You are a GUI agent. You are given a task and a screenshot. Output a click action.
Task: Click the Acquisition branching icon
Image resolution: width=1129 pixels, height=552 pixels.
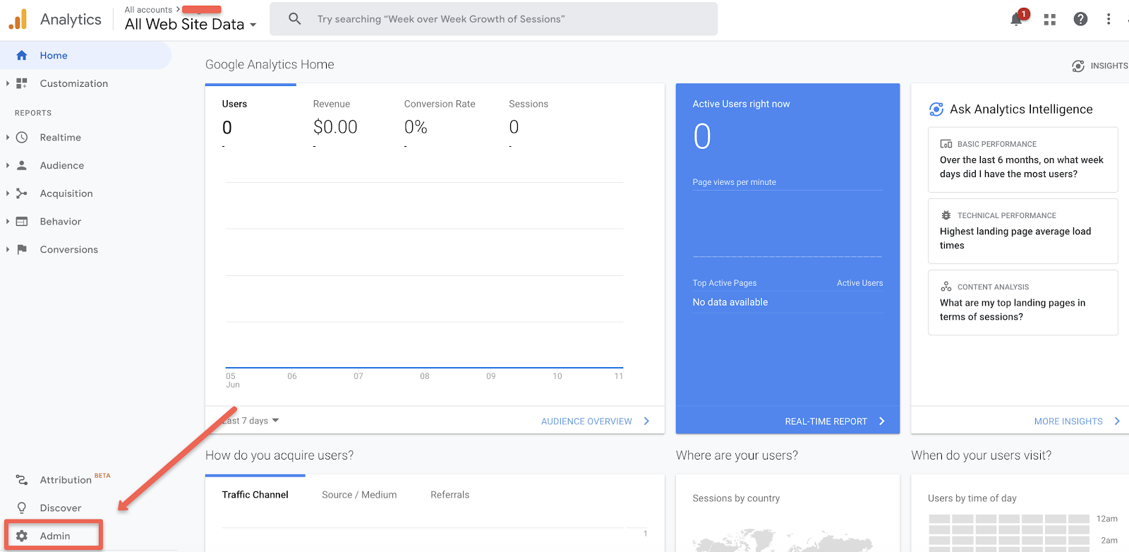[22, 193]
